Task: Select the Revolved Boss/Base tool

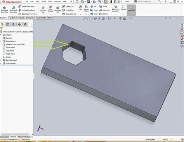Action: coord(13,10)
